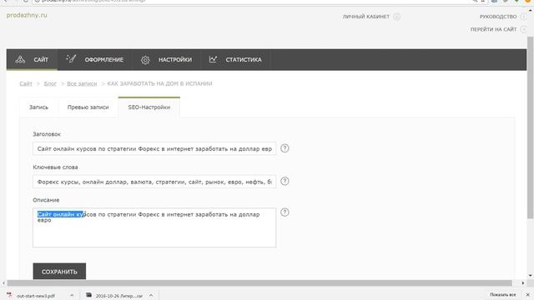534x300 pixels.
Task: Open the Оформление menu section
Action: click(x=95, y=59)
